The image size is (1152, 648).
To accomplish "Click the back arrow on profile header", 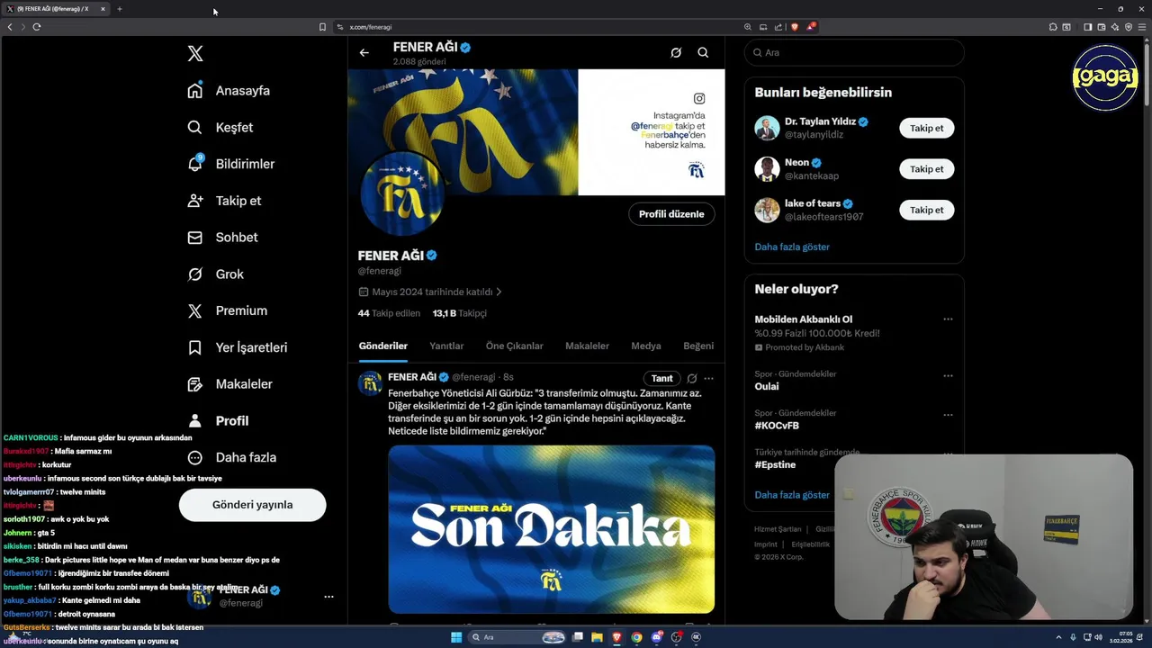I will (364, 52).
